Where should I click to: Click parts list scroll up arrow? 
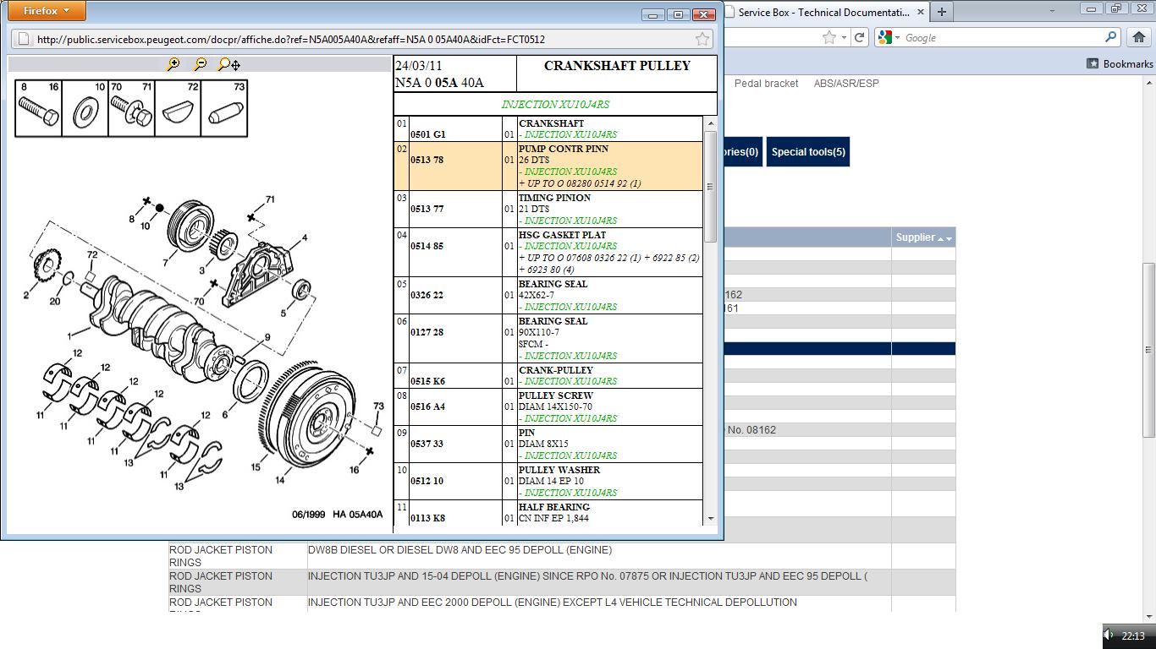click(x=710, y=123)
